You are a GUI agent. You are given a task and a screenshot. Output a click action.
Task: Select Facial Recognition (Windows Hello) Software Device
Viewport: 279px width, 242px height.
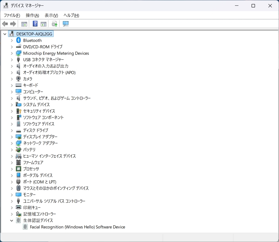point(77,227)
